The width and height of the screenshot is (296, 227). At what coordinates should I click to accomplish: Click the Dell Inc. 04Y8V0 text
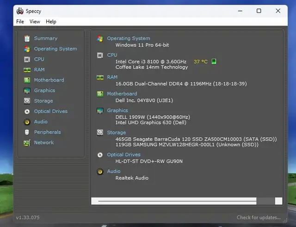click(x=144, y=100)
